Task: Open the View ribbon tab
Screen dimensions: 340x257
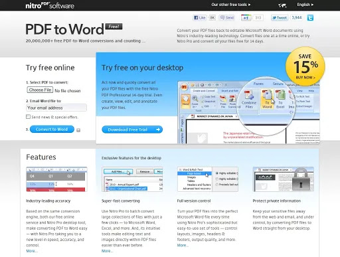Action: pos(299,91)
